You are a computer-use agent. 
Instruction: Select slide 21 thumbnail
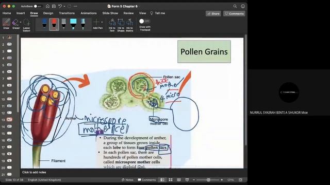[x=9, y=174]
